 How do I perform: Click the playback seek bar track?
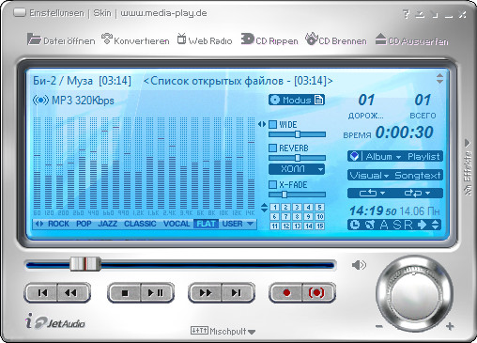[x=180, y=266]
